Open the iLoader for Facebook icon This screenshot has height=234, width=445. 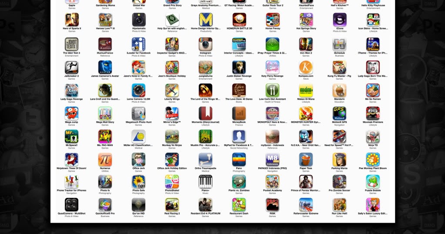(139, 44)
